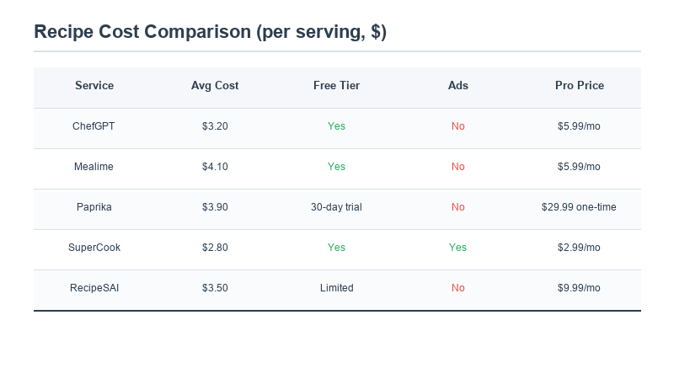Click the Ads column header
This screenshot has width=674, height=379.
coord(458,86)
